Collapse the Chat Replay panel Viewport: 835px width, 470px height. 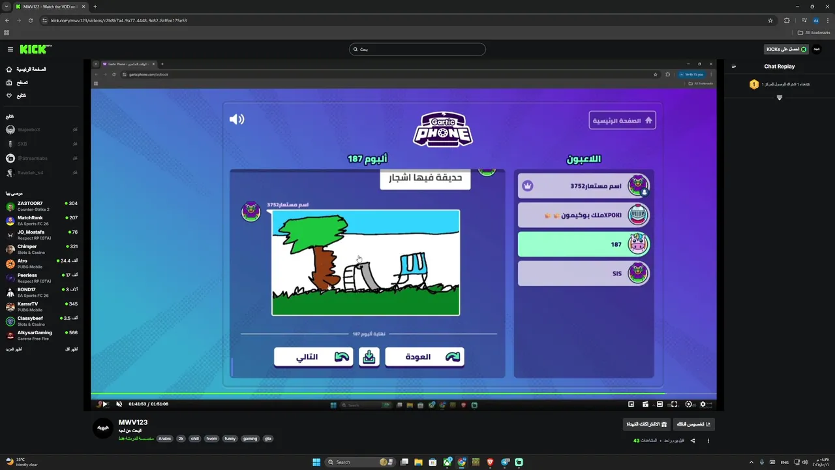point(734,66)
